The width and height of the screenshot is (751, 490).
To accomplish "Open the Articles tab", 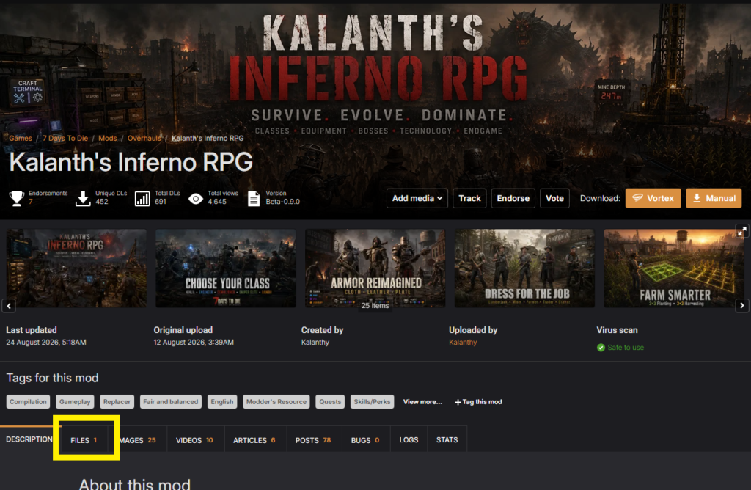I will [254, 439].
